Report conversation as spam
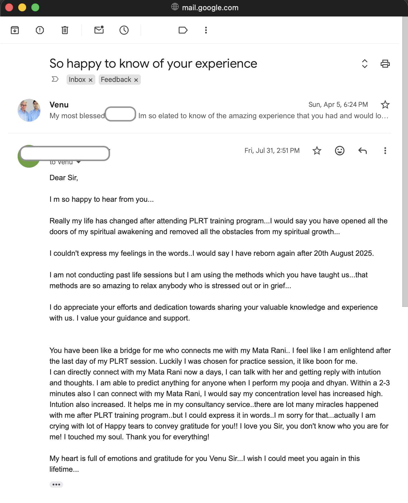Viewport: 408px width, 503px height. [40, 30]
